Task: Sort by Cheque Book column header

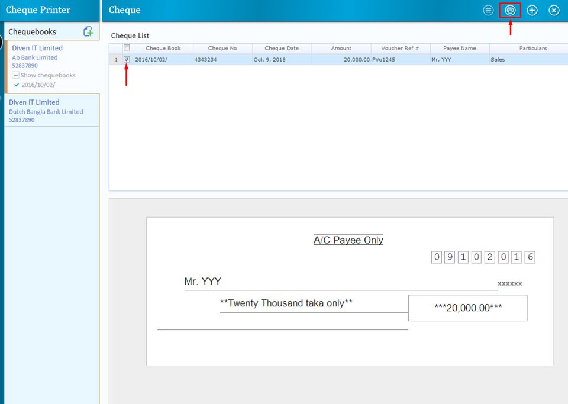Action: (x=163, y=48)
